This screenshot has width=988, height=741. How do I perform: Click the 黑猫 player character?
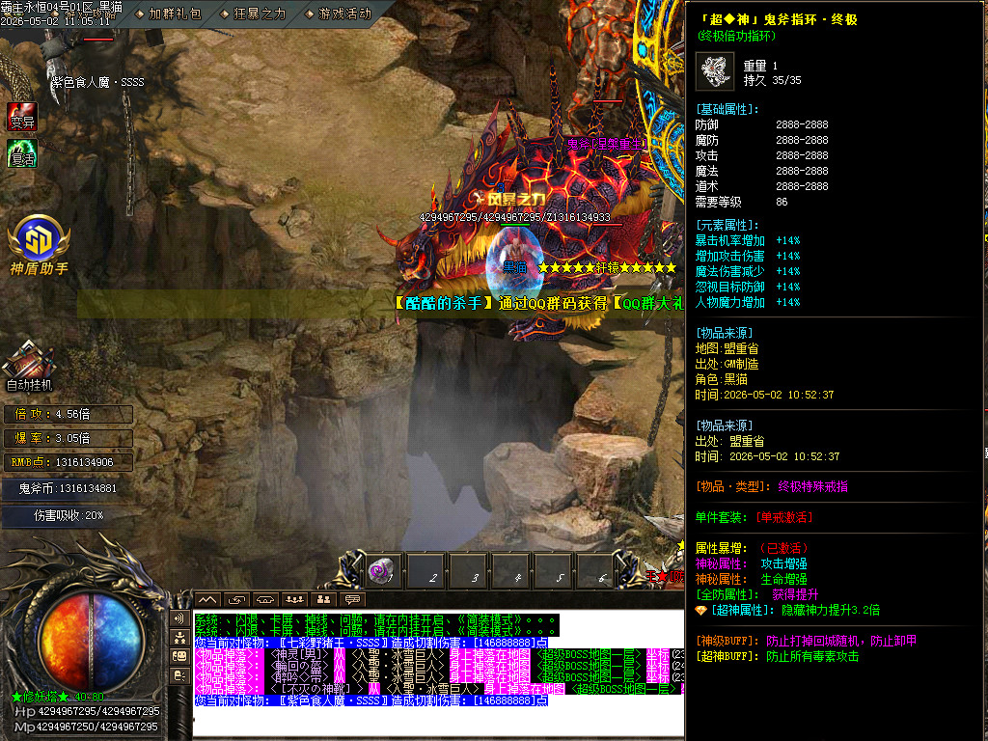click(x=515, y=259)
